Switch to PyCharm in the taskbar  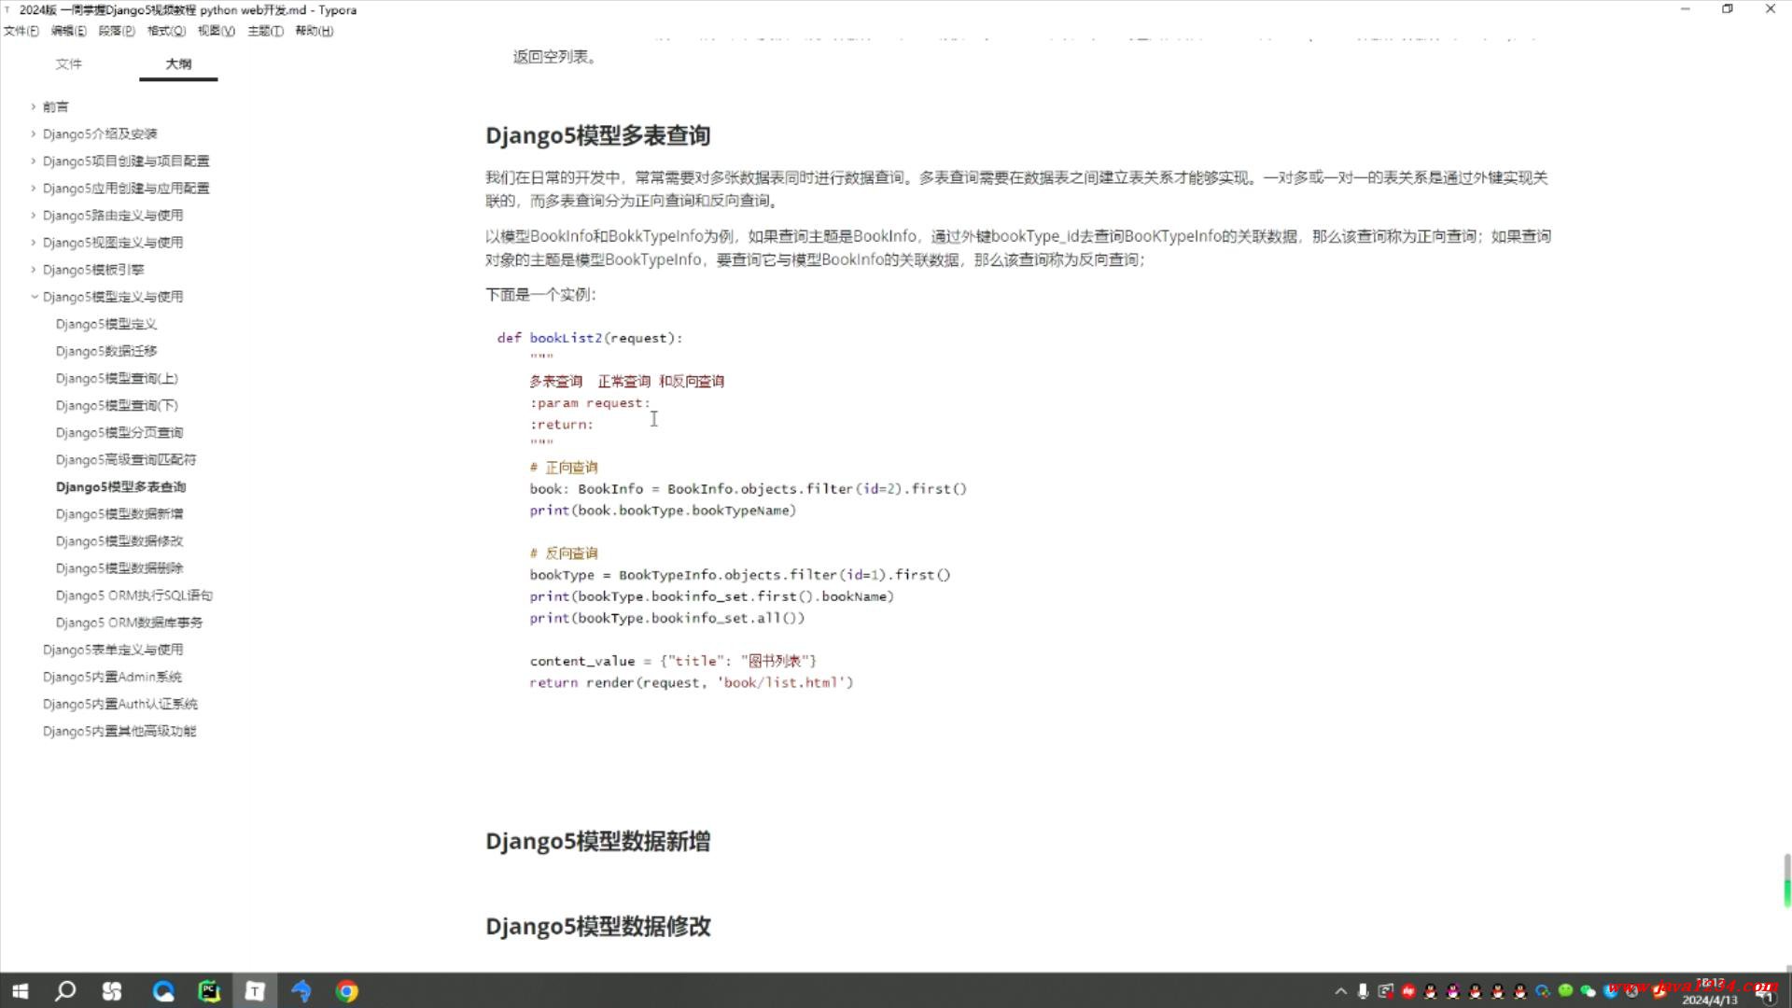(x=209, y=991)
